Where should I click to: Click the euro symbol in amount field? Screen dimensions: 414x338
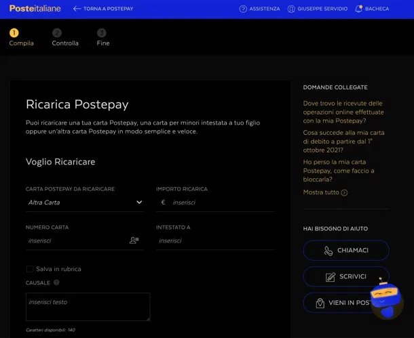(x=163, y=202)
